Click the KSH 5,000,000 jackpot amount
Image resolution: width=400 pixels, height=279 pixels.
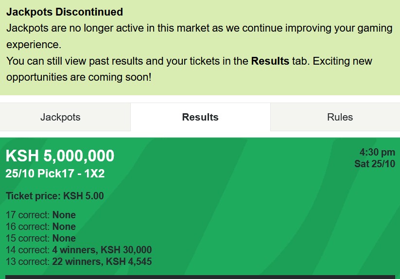click(x=60, y=156)
